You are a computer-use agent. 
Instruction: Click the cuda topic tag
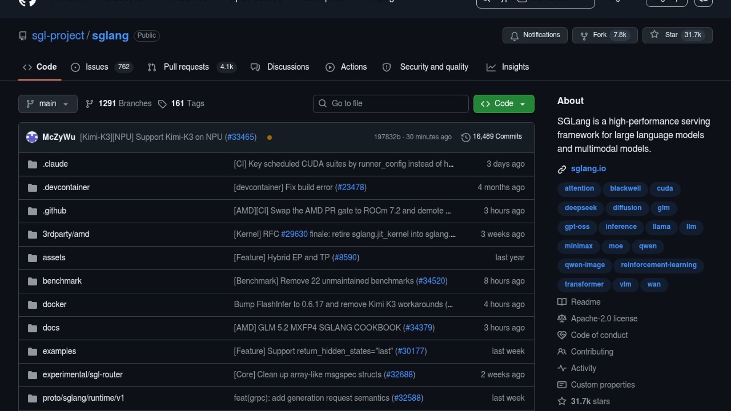[x=665, y=188]
